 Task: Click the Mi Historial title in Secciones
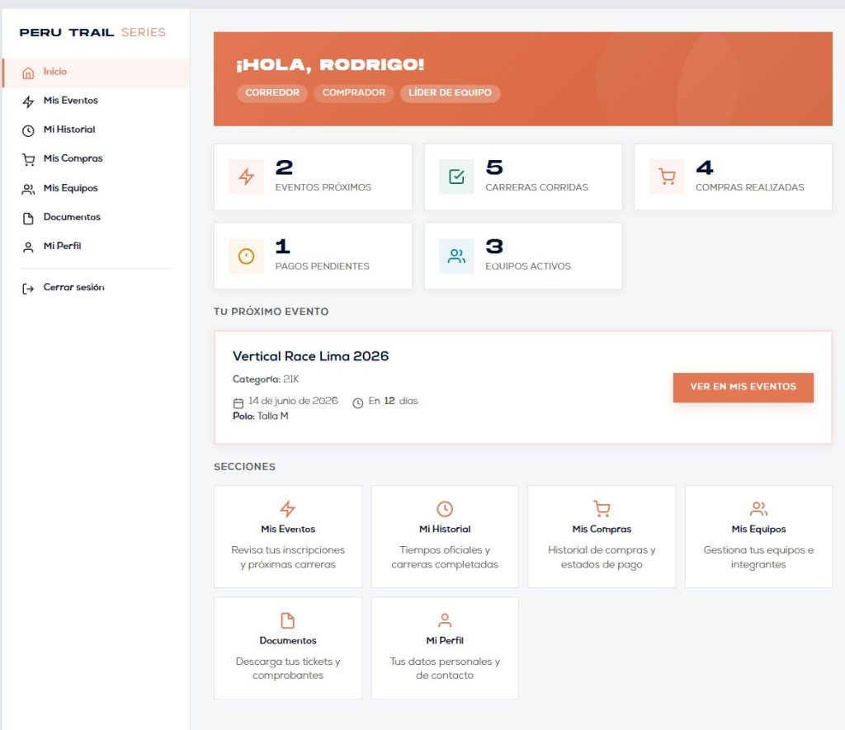[x=445, y=529]
